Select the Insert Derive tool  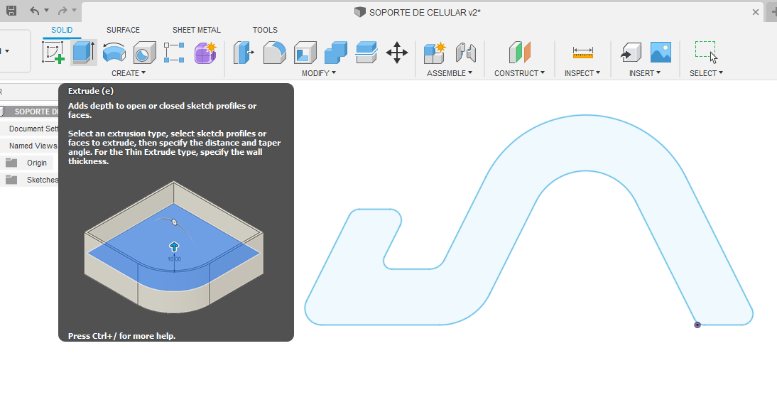point(630,52)
